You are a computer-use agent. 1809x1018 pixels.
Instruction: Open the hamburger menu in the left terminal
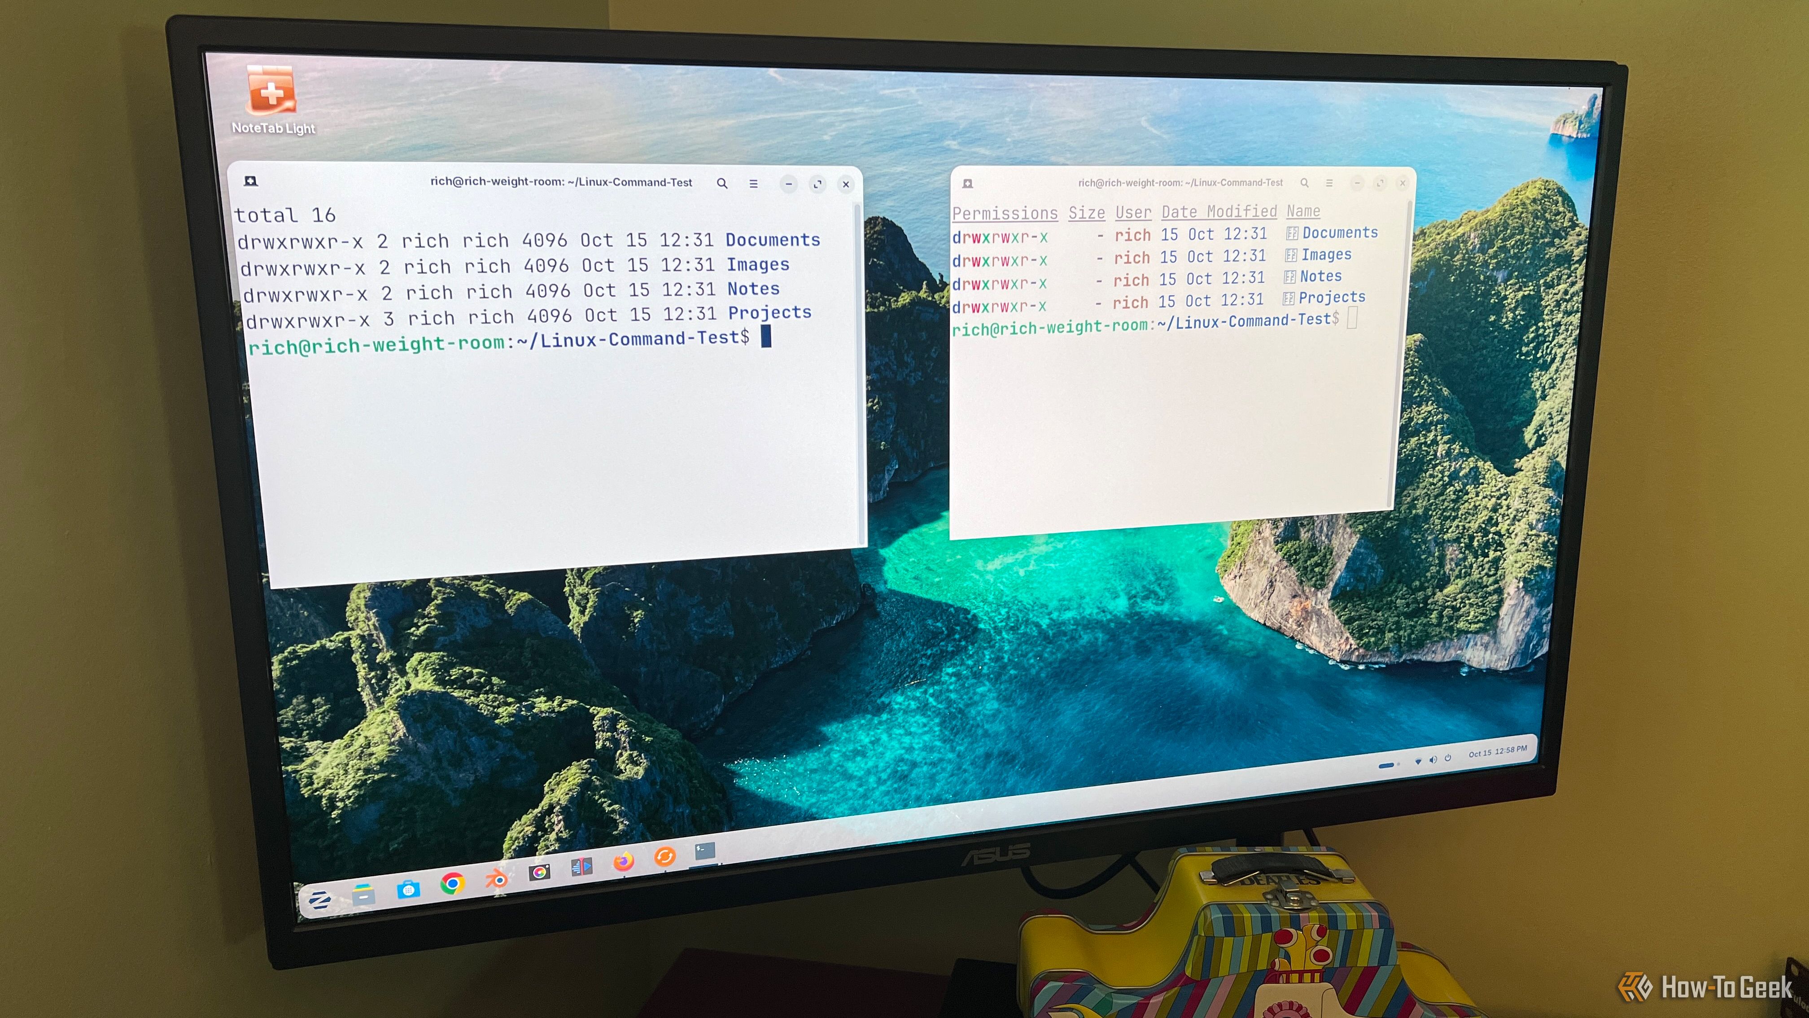click(x=753, y=184)
